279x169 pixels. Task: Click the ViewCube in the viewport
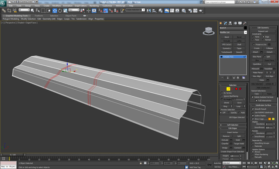(209, 31)
